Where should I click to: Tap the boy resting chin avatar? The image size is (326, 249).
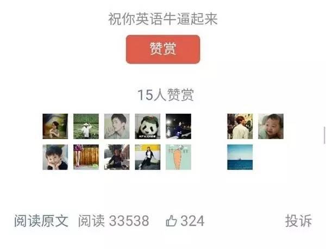(55, 157)
